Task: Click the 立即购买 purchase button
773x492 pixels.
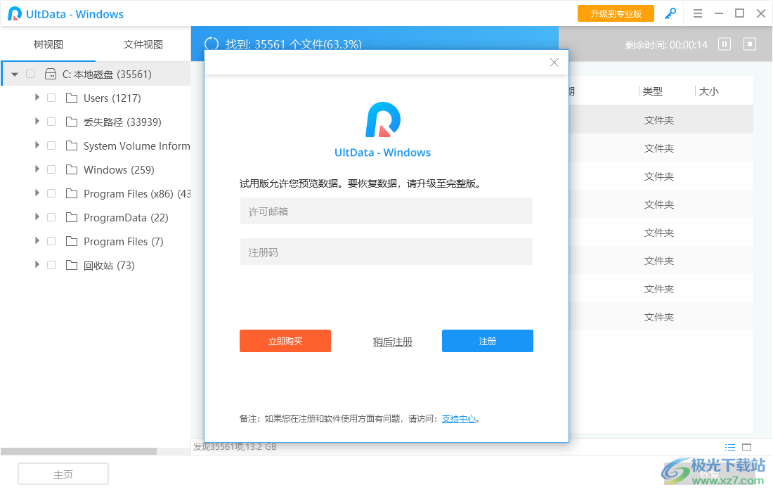Action: (x=285, y=341)
